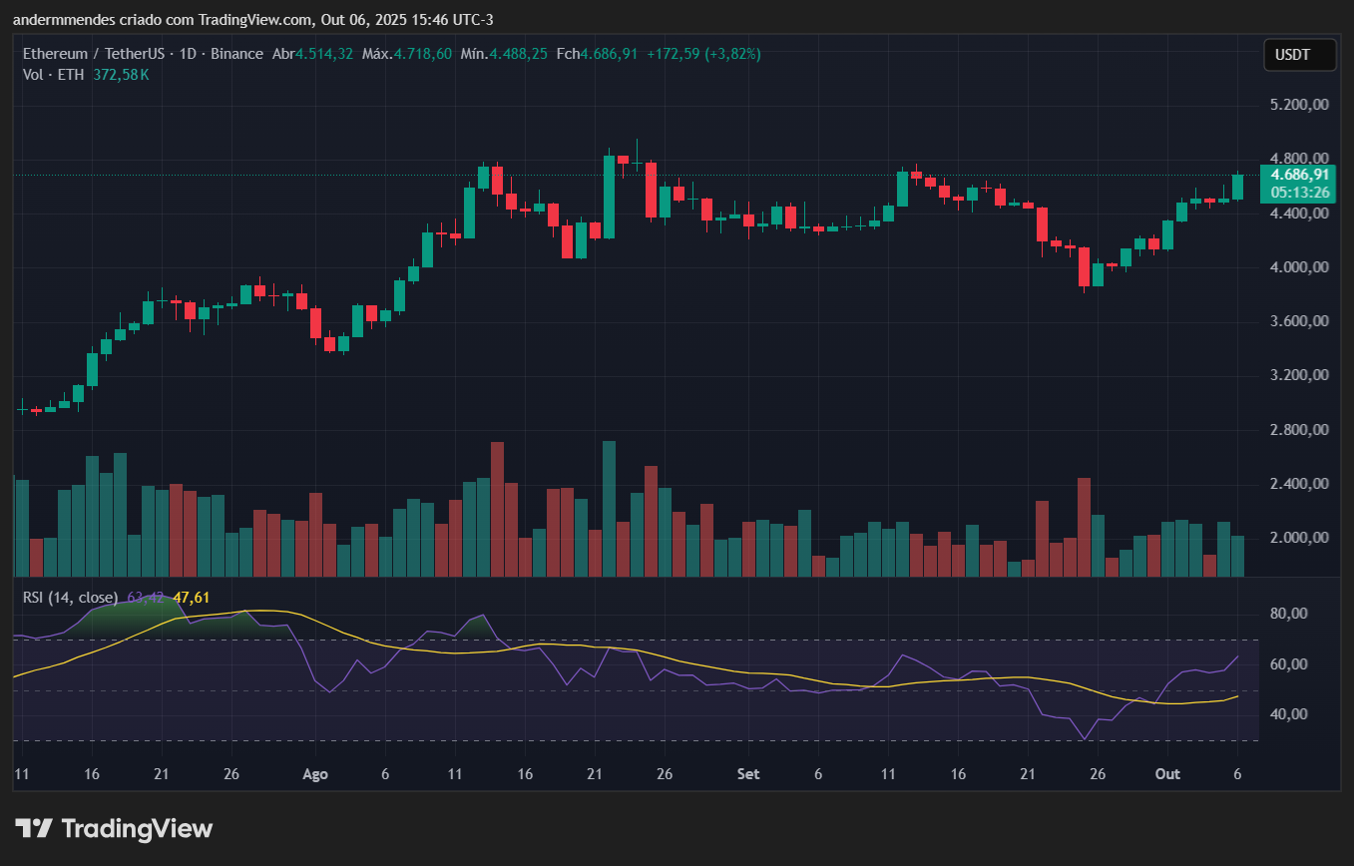
Task: Select the 1D interval label
Action: (x=187, y=54)
